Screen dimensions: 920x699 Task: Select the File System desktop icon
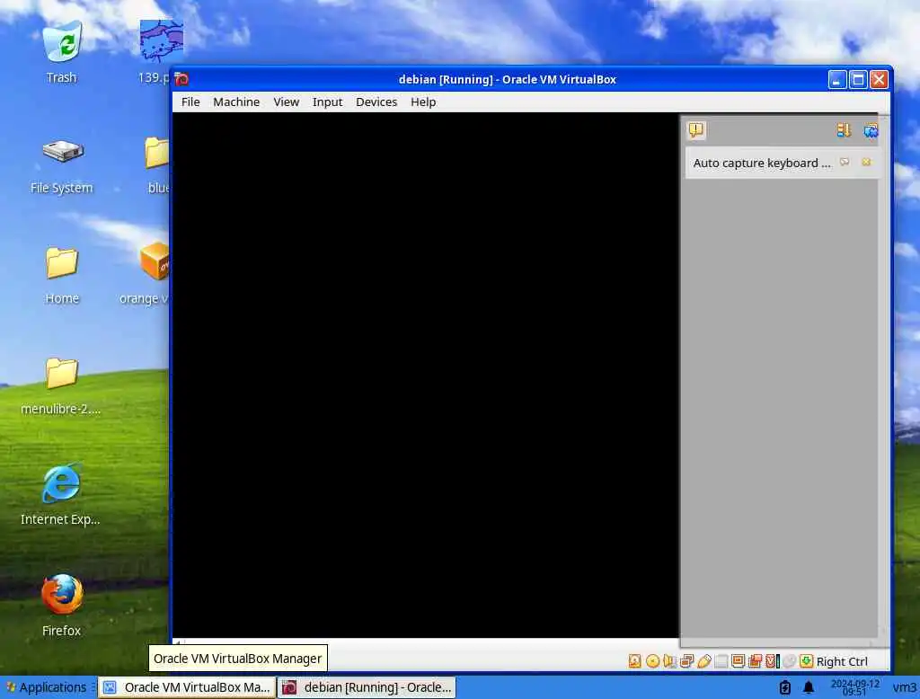pyautogui.click(x=62, y=165)
